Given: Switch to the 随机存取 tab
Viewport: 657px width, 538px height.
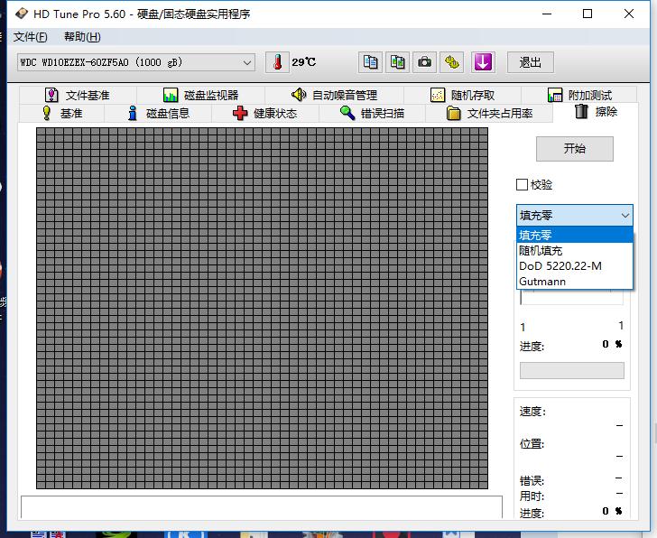Looking at the screenshot, I should [463, 95].
